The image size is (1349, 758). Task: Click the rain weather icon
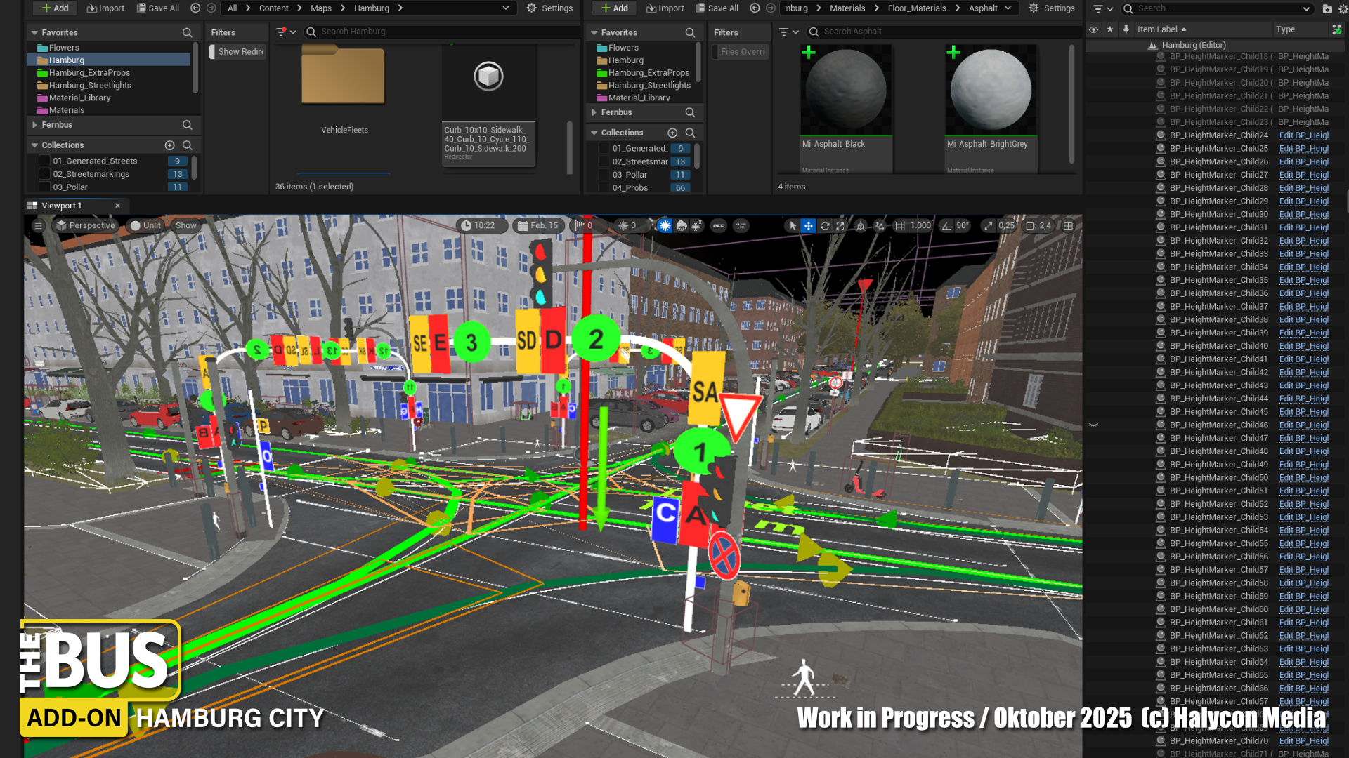[x=681, y=226]
